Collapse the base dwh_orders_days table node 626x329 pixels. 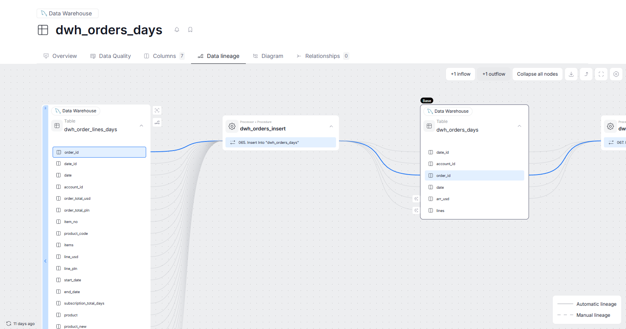click(x=519, y=126)
